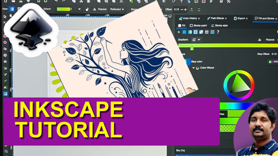Select the Zoom magnifier tool
Image resolution: width=278 pixels, height=156 pixels.
click(x=6, y=151)
